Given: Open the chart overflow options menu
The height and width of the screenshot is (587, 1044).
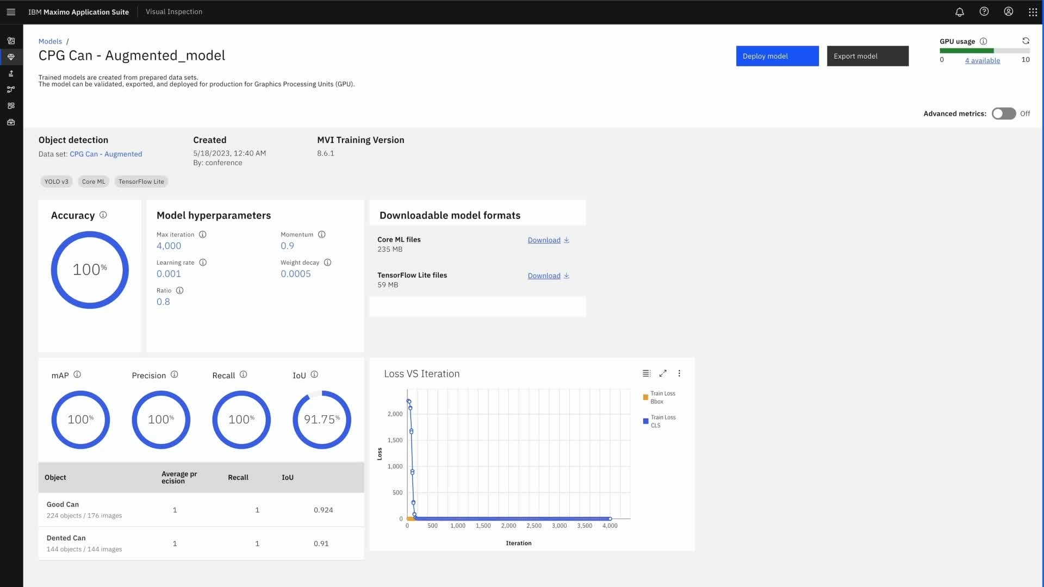Looking at the screenshot, I should click(x=679, y=373).
